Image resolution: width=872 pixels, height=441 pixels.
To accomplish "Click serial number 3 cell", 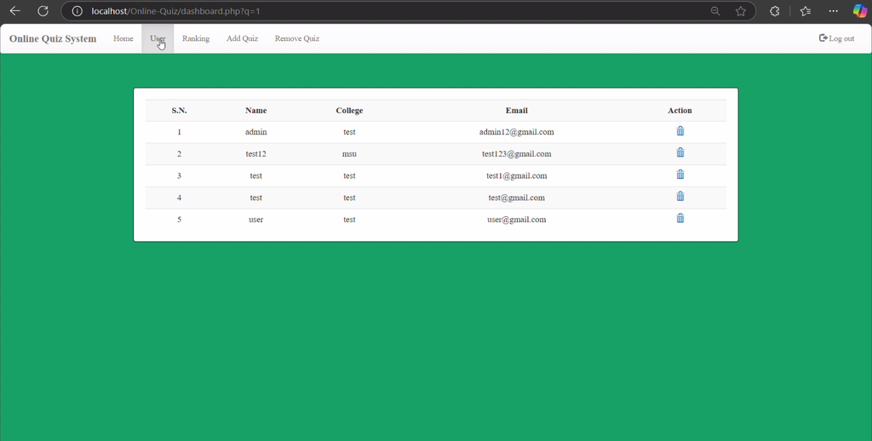I will pos(179,175).
